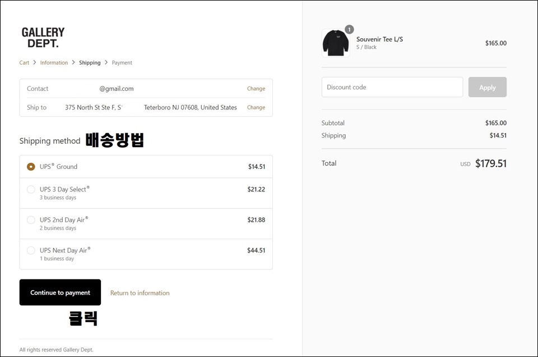This screenshot has width=538, height=357.
Task: Click the '3 business days' delivery note
Action: tap(58, 198)
